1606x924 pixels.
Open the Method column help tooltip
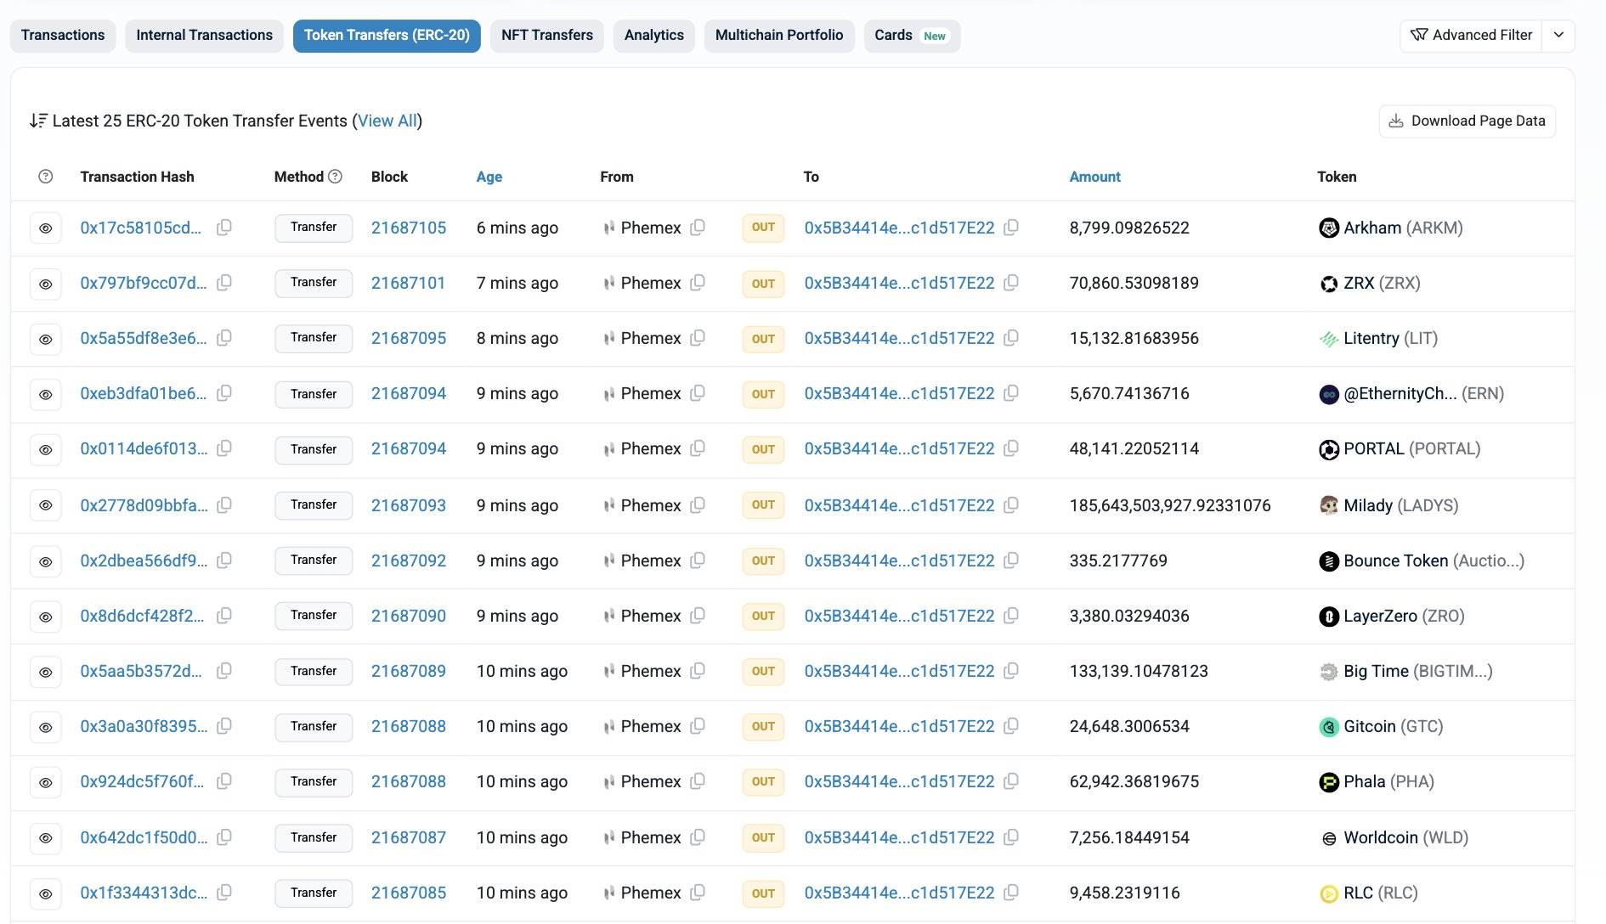(335, 176)
